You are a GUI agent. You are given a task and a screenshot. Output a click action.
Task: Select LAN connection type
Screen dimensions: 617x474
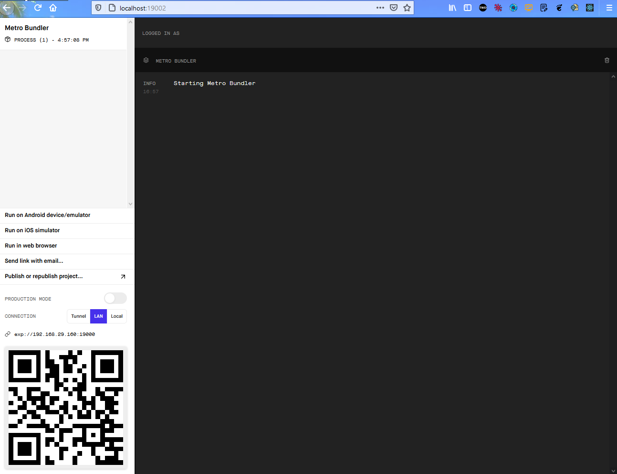click(x=98, y=316)
